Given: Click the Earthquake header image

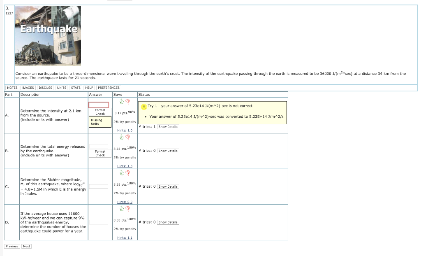Looking at the screenshot, I should point(48,36).
